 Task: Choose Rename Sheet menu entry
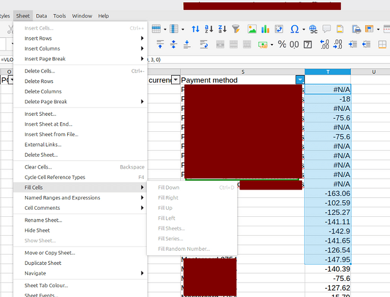click(x=43, y=220)
